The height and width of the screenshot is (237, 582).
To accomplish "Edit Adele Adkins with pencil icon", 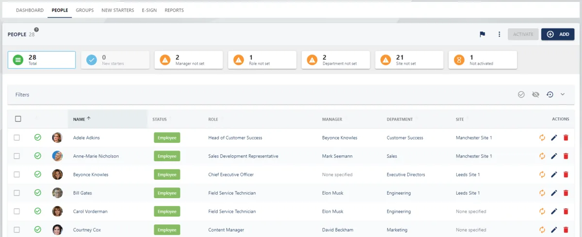I will [x=554, y=138].
